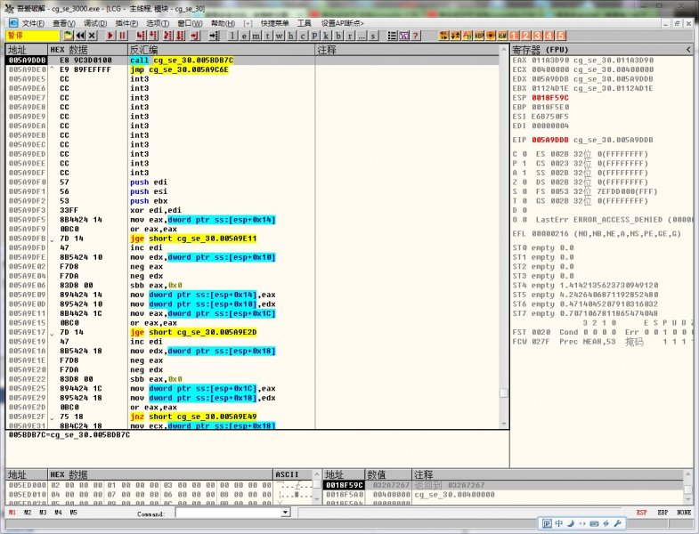Switch to memory dump tab M2
The width and height of the screenshot is (699, 534).
(x=28, y=513)
